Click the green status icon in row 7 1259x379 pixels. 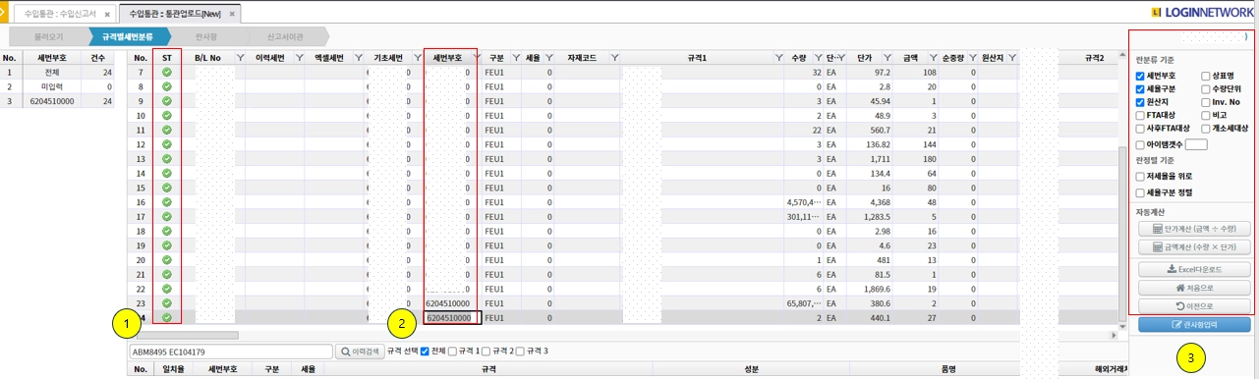point(167,73)
